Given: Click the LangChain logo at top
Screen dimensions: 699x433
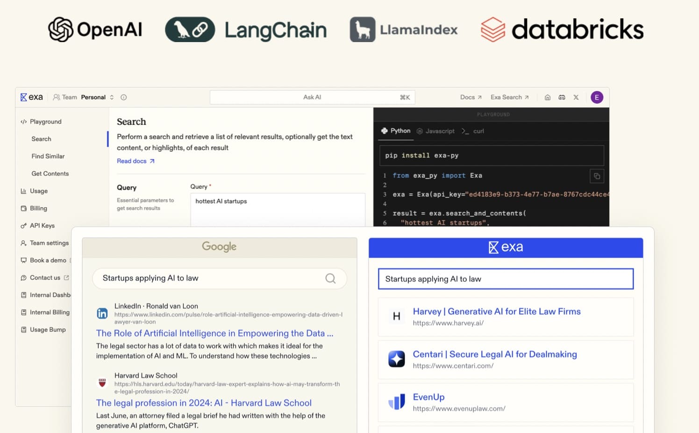Looking at the screenshot, I should (x=246, y=29).
